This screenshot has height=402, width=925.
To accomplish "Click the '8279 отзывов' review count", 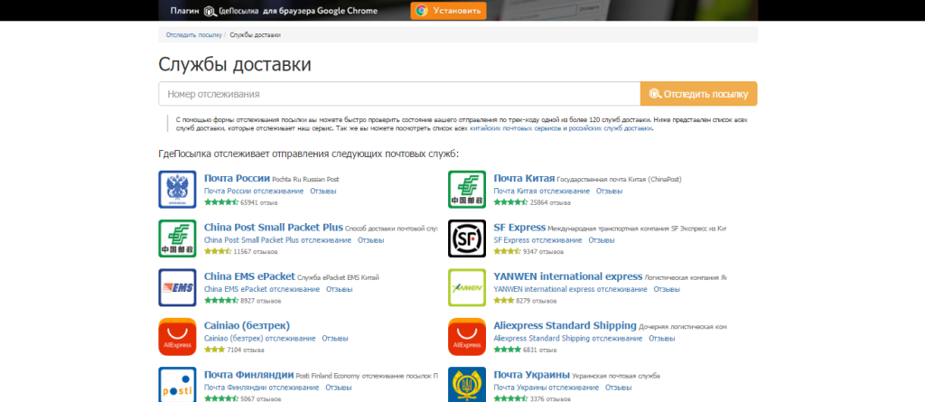I will 536,301.
